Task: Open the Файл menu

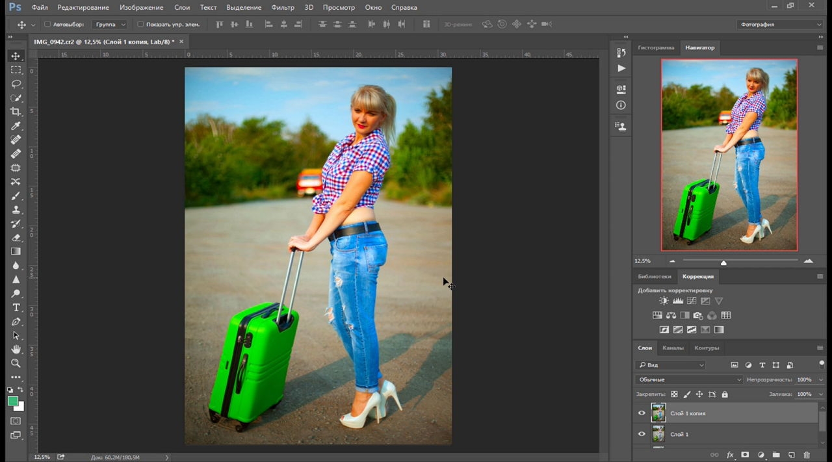Action: point(39,7)
